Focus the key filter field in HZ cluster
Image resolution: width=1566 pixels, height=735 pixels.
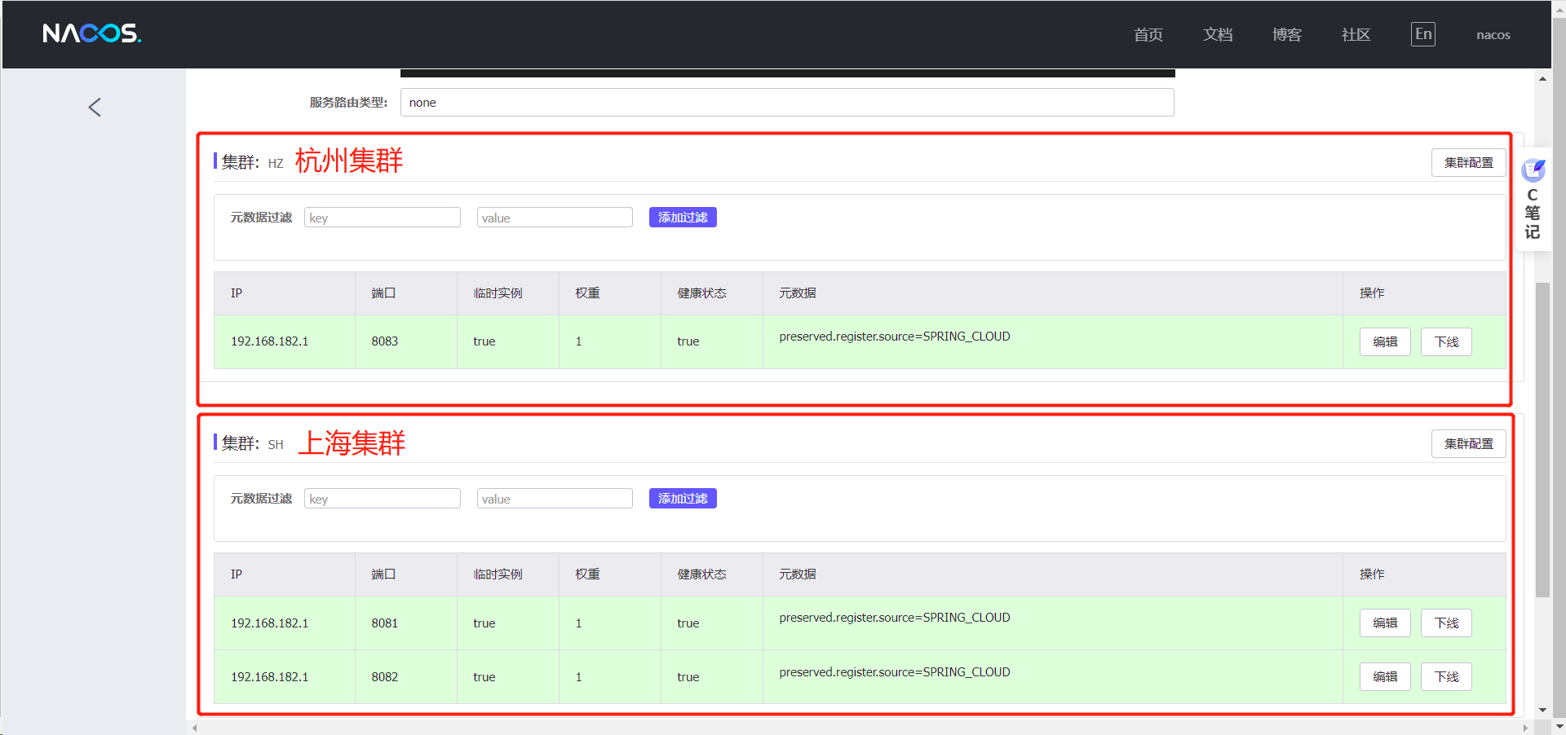coord(383,218)
